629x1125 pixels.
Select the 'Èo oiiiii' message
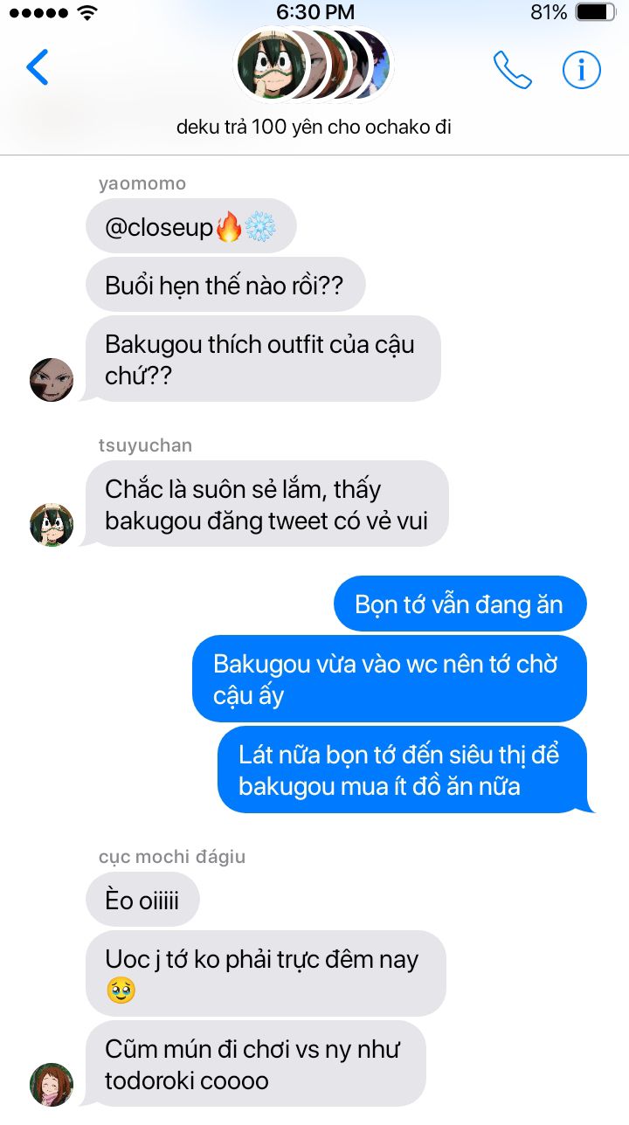point(142,900)
